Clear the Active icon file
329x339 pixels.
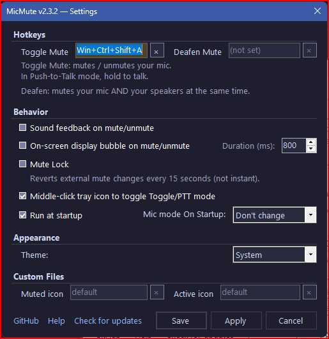310,292
